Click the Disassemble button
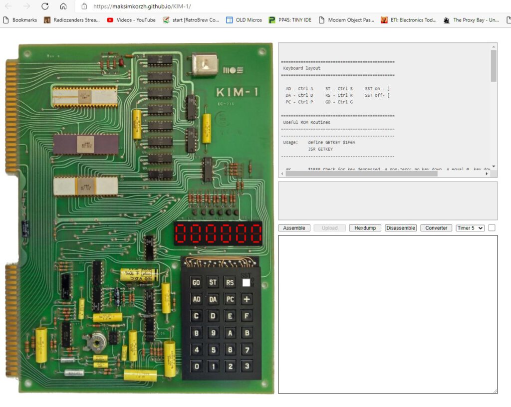511x407 pixels. [401, 228]
